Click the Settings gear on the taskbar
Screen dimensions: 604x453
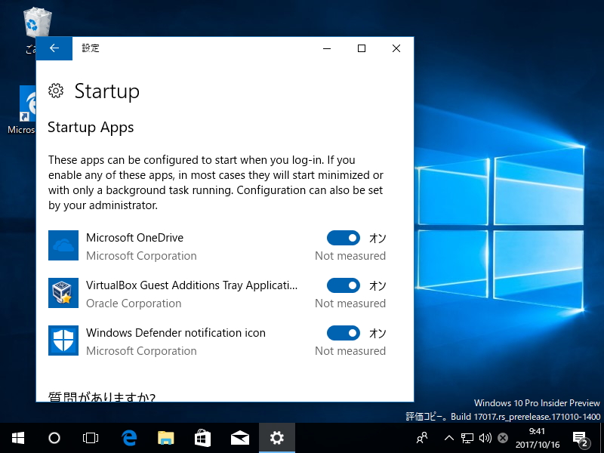[x=277, y=438]
